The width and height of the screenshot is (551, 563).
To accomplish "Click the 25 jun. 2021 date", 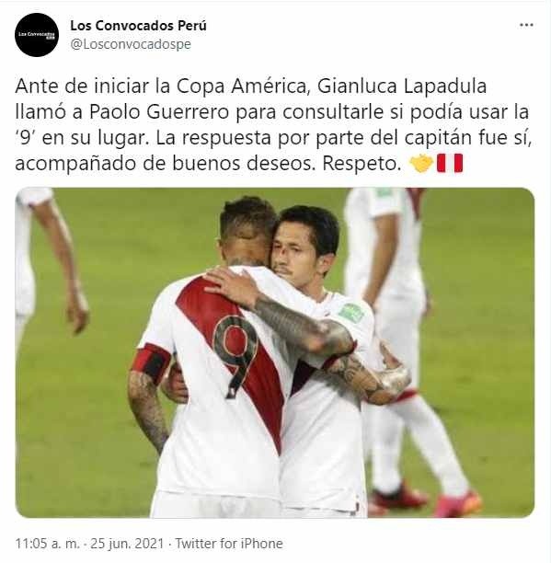I will point(127,544).
